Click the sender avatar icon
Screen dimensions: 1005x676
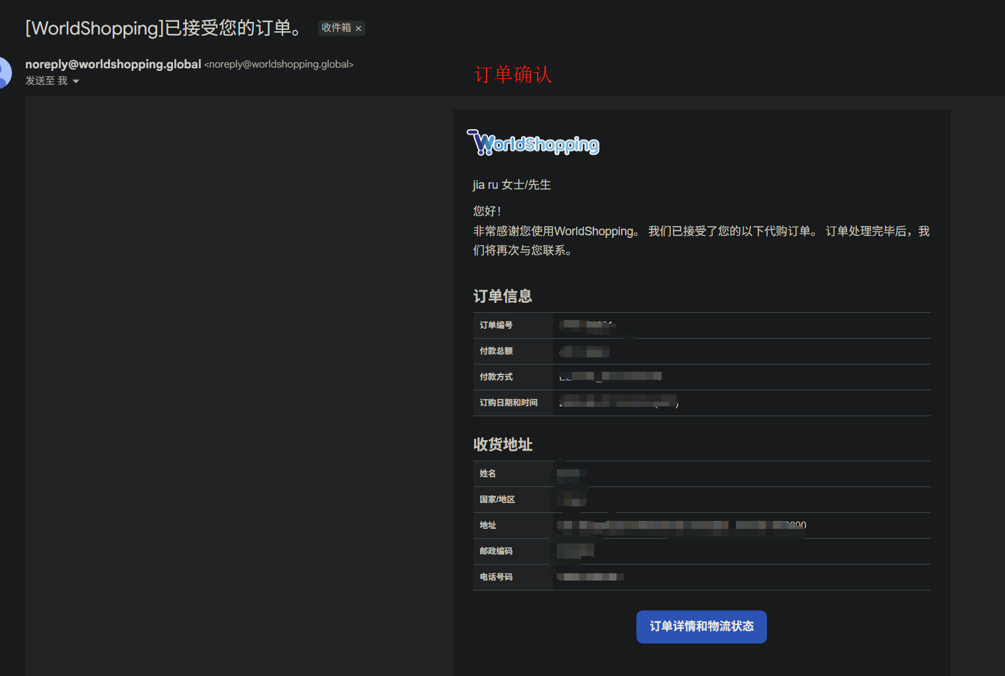4,73
